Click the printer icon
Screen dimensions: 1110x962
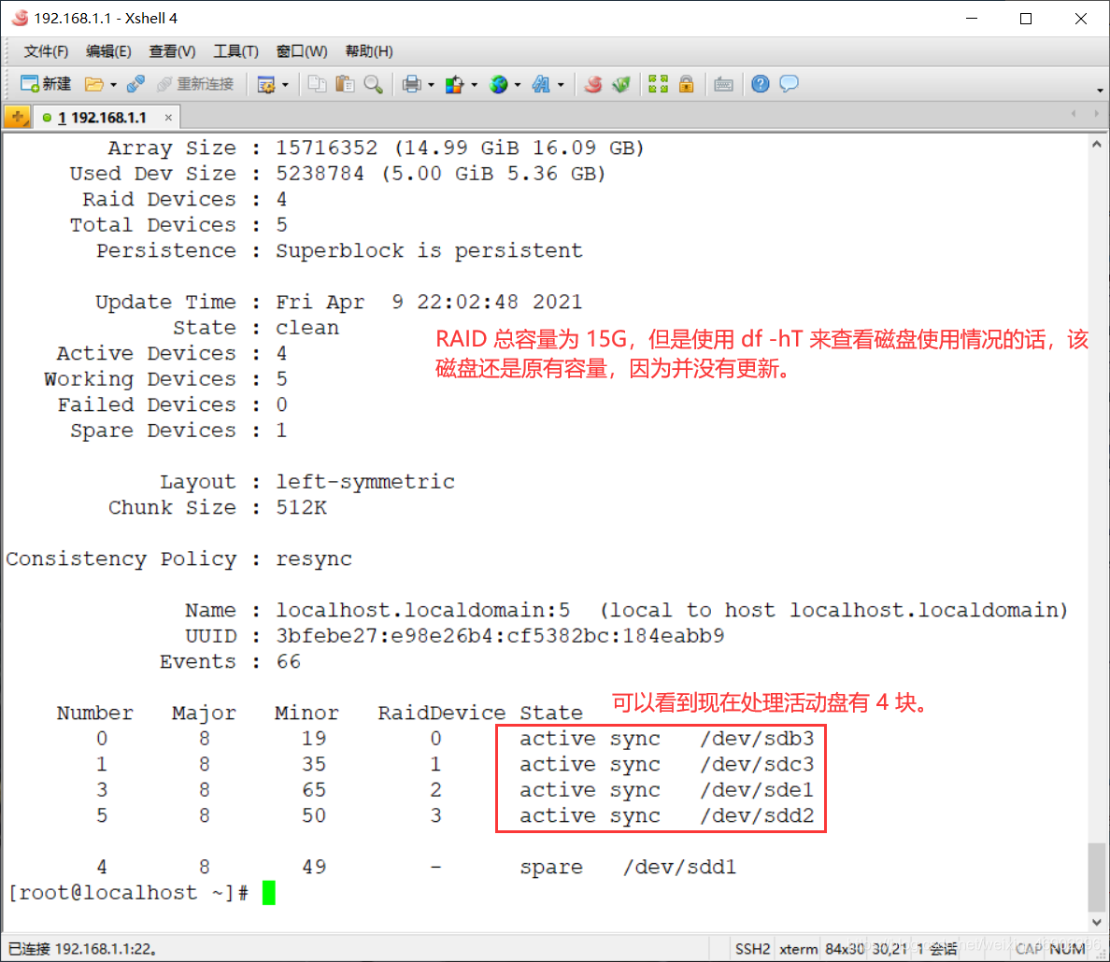pyautogui.click(x=411, y=84)
